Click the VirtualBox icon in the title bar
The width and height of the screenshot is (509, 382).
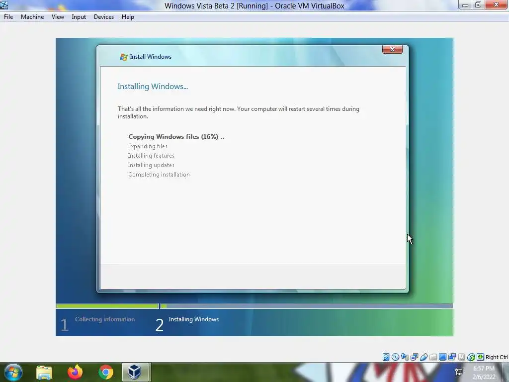point(4,5)
